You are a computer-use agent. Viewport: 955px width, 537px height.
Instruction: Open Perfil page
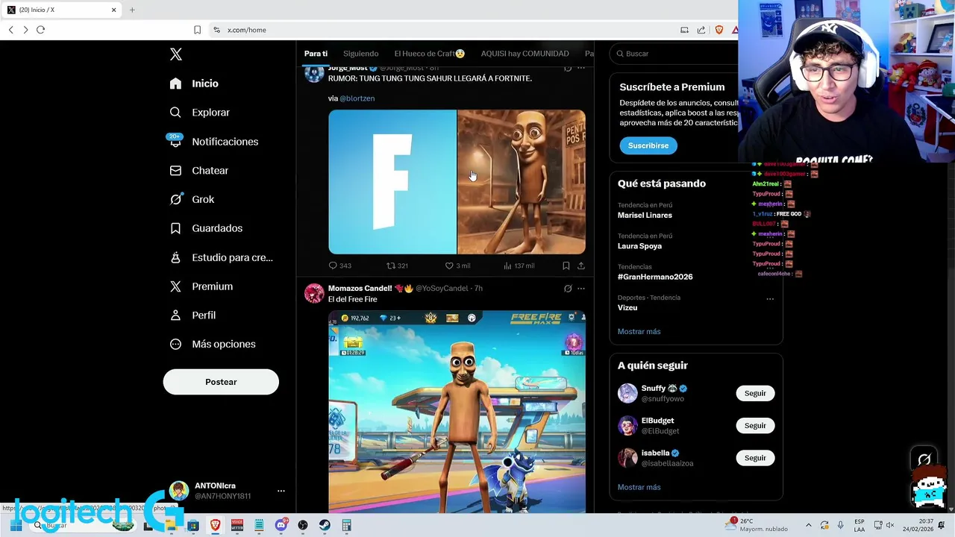tap(192, 315)
